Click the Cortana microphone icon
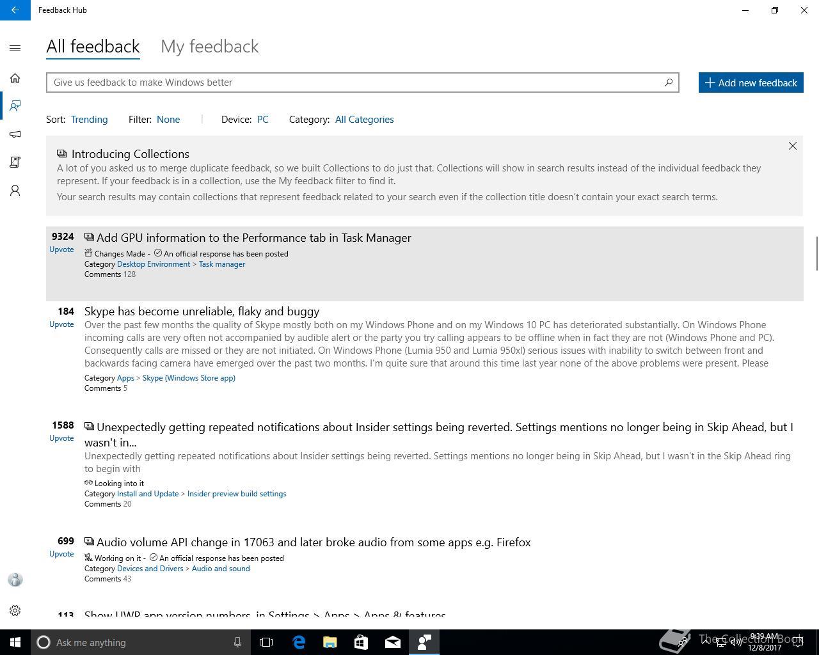 click(x=237, y=642)
